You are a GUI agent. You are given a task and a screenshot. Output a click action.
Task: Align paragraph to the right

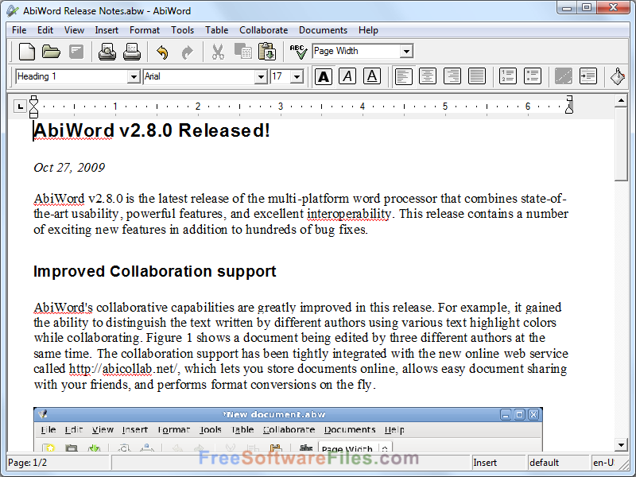pos(452,76)
